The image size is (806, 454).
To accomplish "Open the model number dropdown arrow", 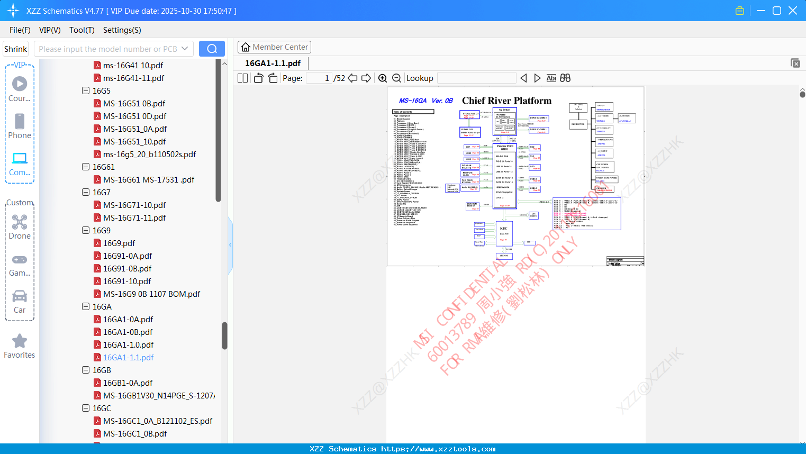I will tap(185, 49).
